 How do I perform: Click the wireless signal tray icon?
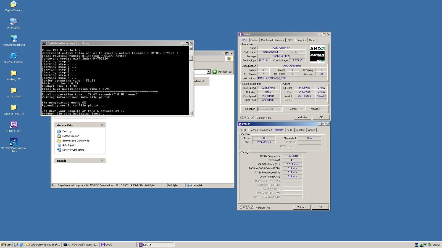[x=421, y=245]
